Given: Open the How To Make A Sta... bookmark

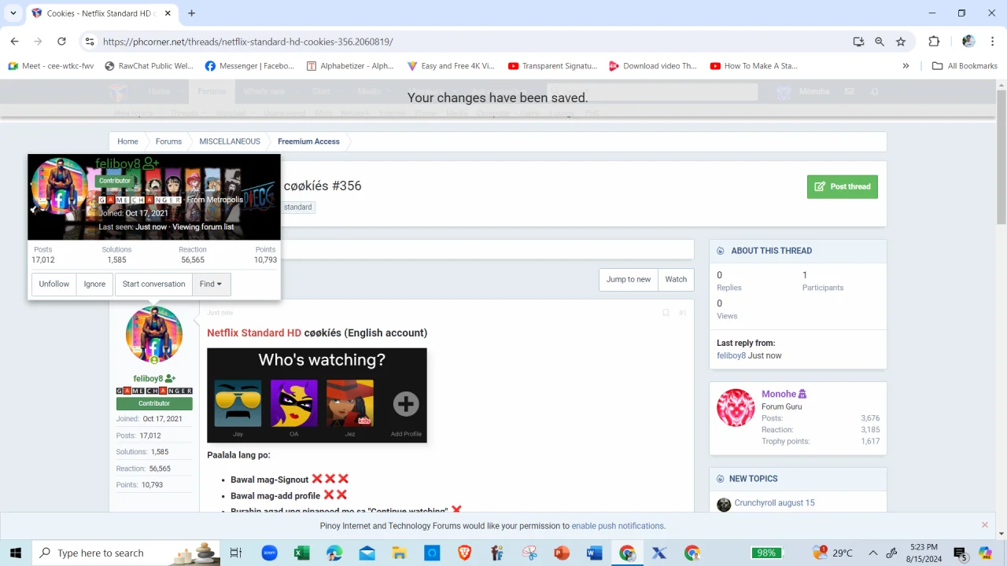Looking at the screenshot, I should click(754, 66).
